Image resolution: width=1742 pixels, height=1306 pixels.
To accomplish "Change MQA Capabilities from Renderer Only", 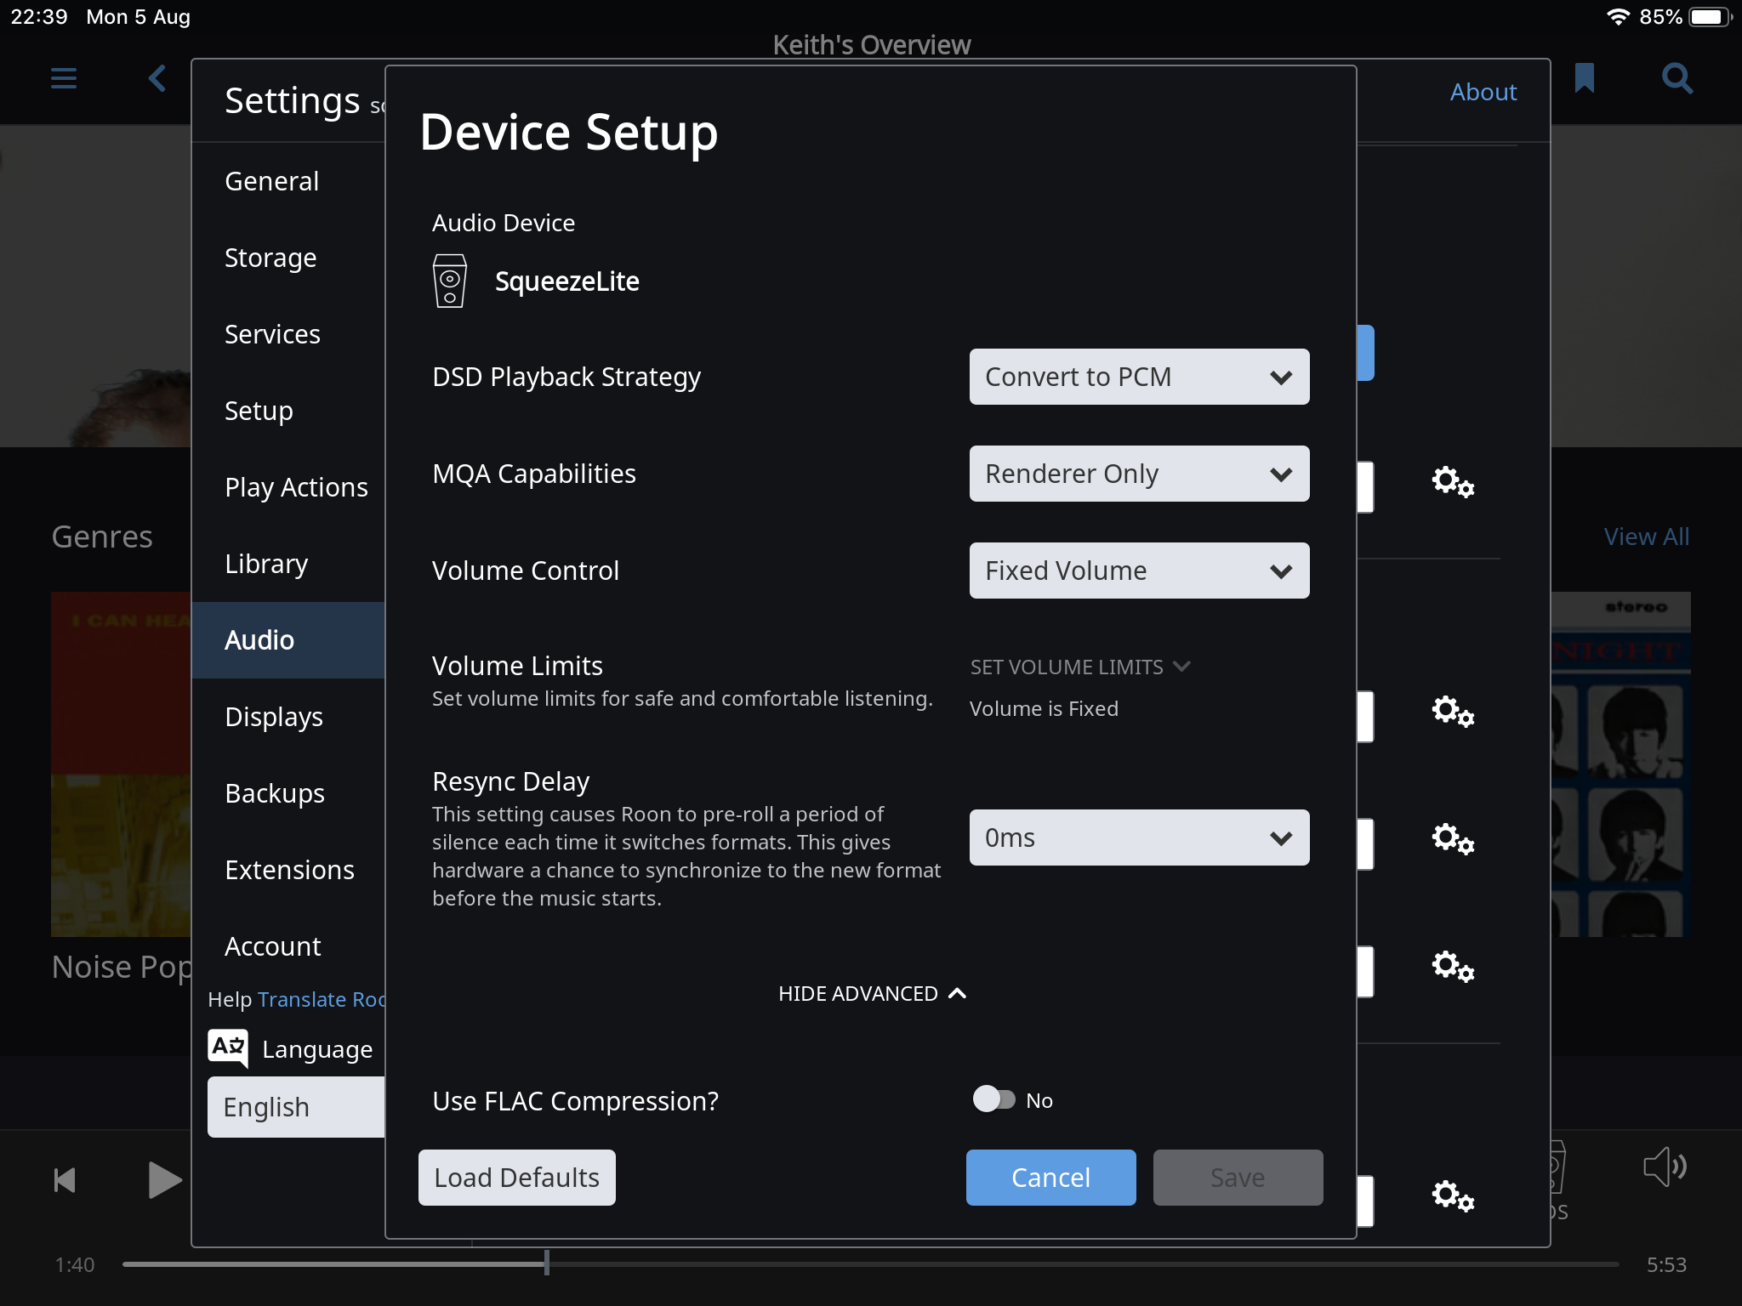I will click(x=1139, y=474).
